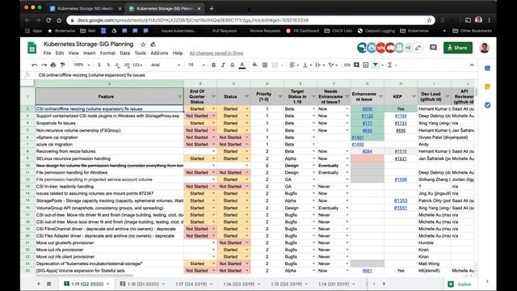Screen dimensions: 517x291
Task: Open text rotation tool
Action: coord(331,65)
